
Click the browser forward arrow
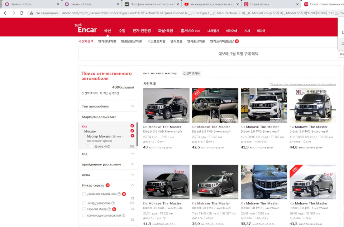pyautogui.click(x=13, y=13)
